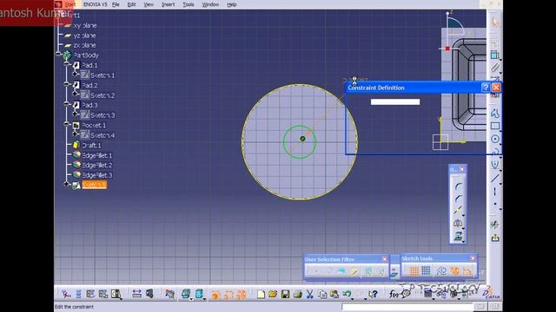This screenshot has width=556, height=312.
Task: Toggle Construction/Standard Element in Sketch tools
Action: (441, 271)
